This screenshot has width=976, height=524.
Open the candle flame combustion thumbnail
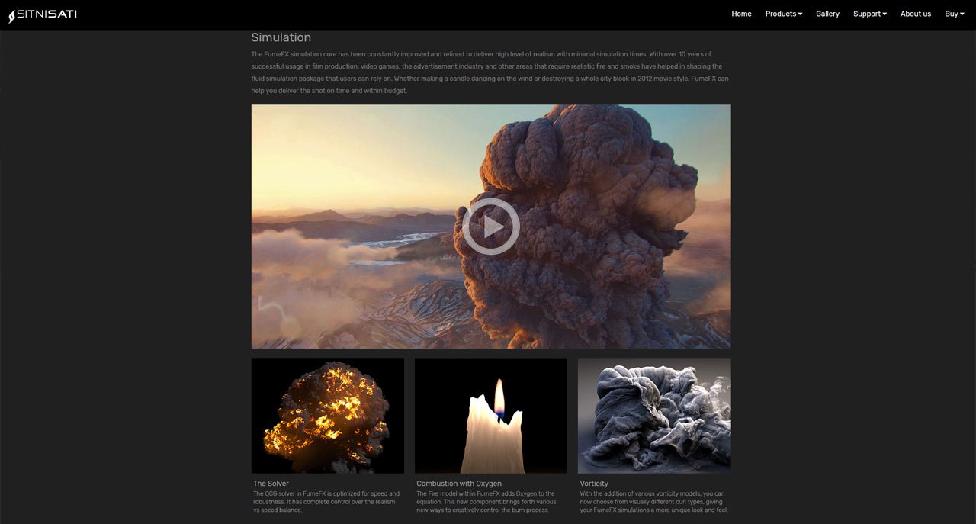click(x=491, y=416)
